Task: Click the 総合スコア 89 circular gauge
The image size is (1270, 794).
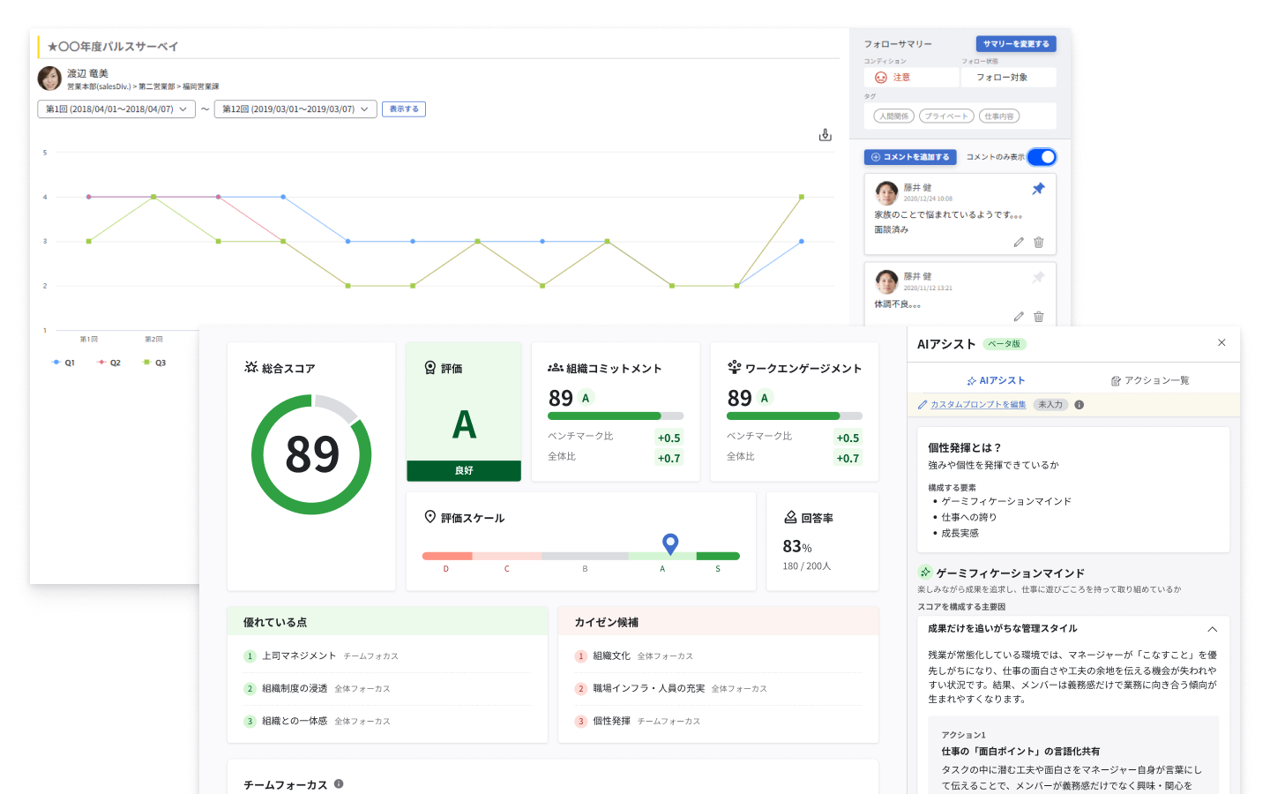Action: pyautogui.click(x=311, y=454)
